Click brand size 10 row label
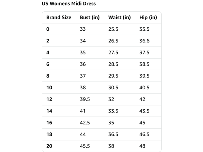203x152 pixels. click(49, 88)
